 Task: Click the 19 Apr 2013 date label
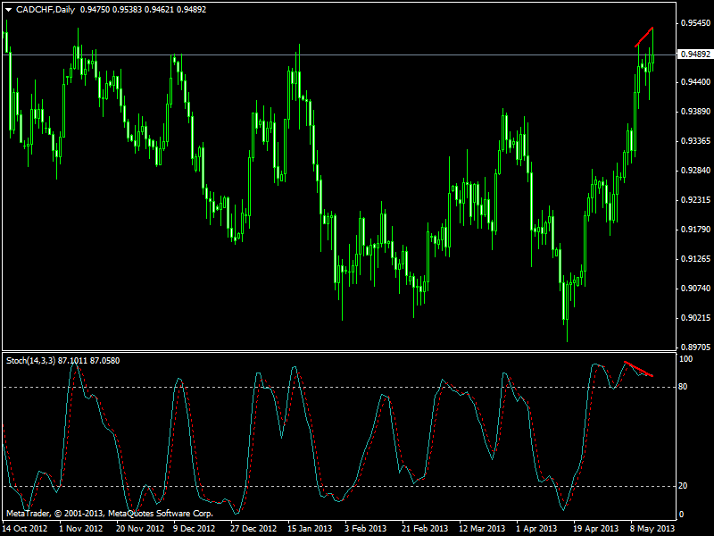pyautogui.click(x=596, y=529)
